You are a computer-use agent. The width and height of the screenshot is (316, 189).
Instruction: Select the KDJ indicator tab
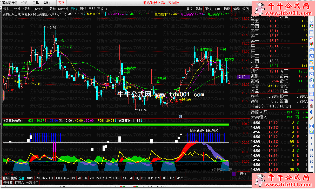[x=137, y=178]
